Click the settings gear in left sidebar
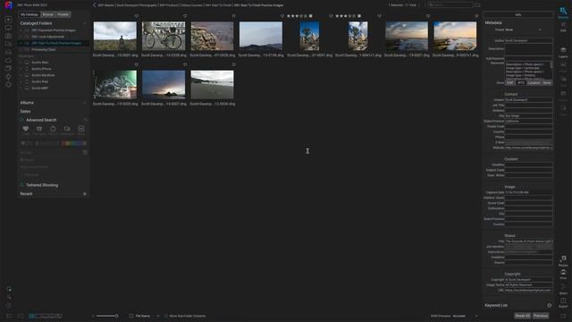 tap(8, 84)
